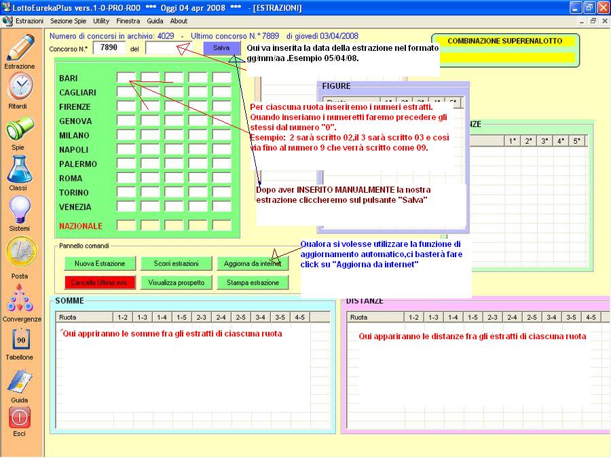611x458 pixels.
Task: Open the Finestra menu
Action: click(128, 21)
